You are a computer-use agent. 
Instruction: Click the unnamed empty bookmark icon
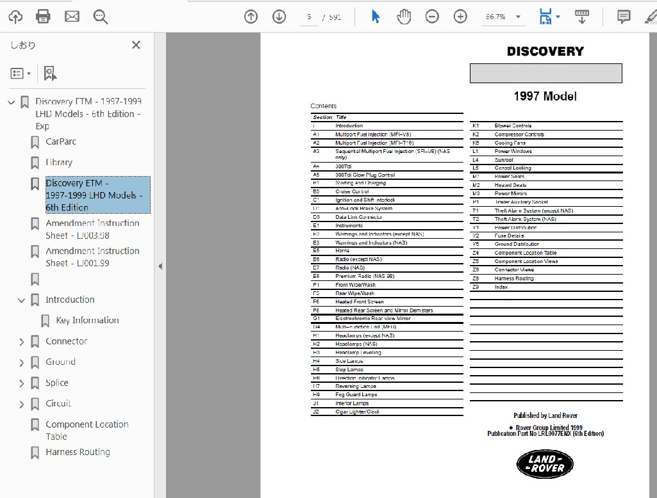coord(35,279)
